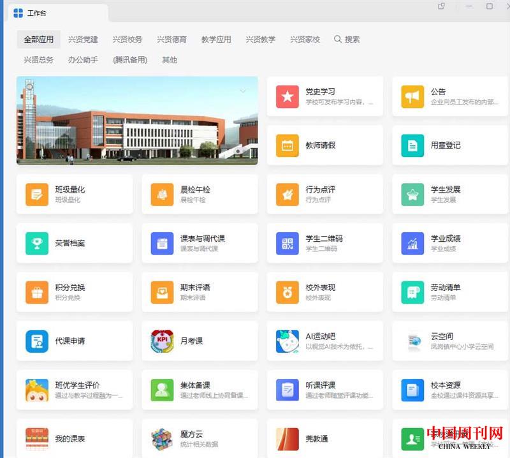Open the 集体备课 group lesson-prep app

click(200, 390)
